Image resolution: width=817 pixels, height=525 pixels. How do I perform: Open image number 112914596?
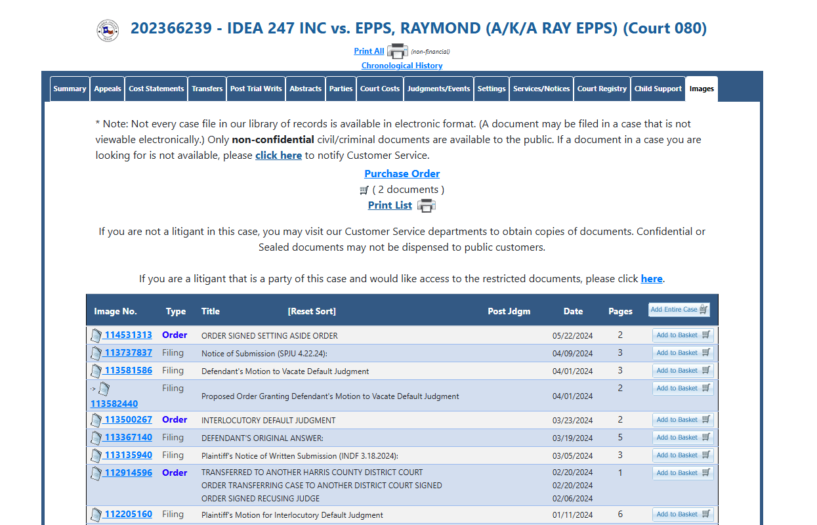coord(129,473)
